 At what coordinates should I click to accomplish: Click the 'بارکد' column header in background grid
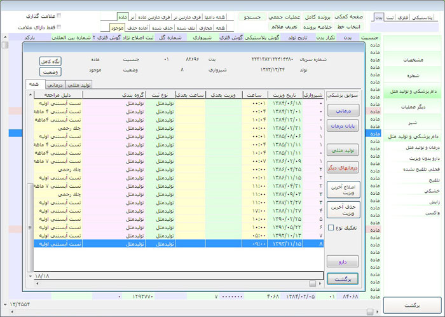(x=29, y=38)
